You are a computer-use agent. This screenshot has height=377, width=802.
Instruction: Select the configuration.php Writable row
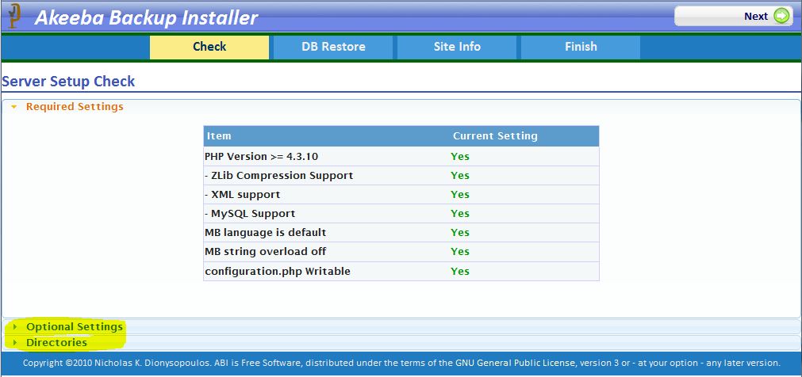[x=401, y=271]
